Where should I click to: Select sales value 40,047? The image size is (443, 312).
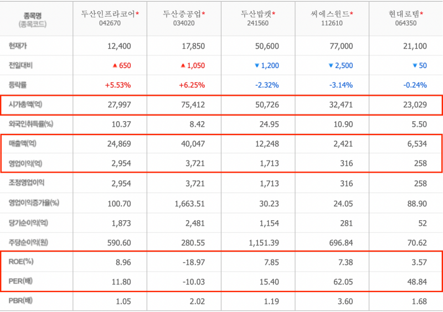(x=193, y=144)
